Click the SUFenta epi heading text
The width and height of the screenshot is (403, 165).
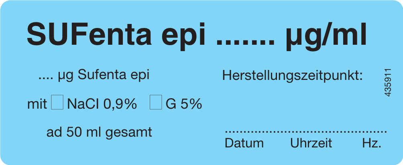(x=116, y=34)
